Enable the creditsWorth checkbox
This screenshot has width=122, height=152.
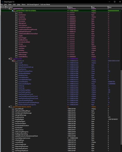tap(16, 46)
